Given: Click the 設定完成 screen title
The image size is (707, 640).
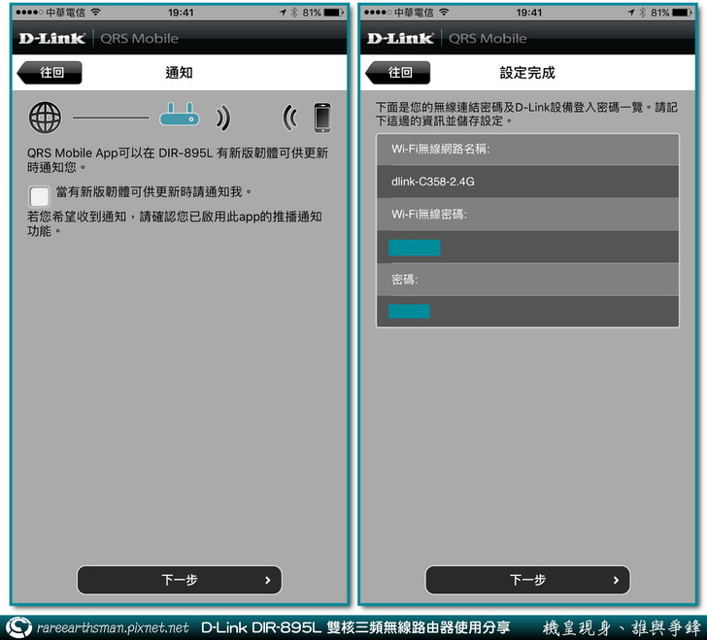Looking at the screenshot, I should 527,73.
